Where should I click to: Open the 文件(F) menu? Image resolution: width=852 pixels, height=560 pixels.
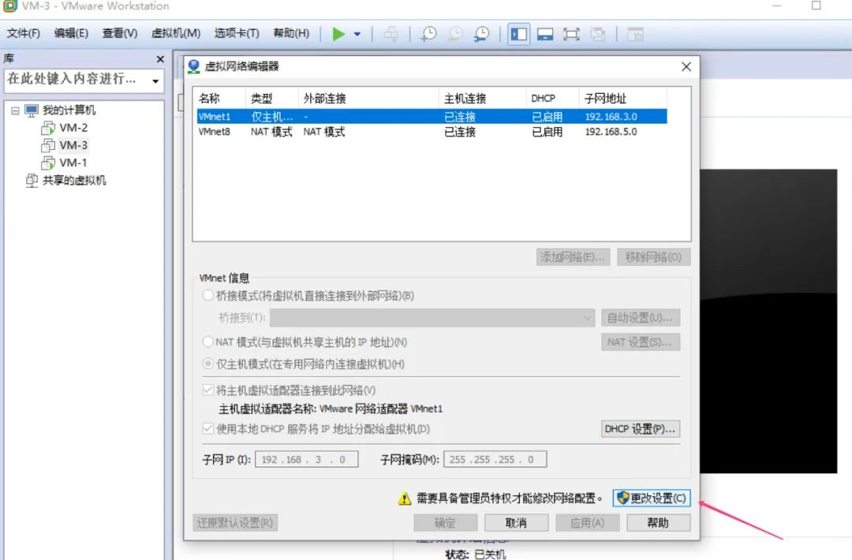point(24,33)
